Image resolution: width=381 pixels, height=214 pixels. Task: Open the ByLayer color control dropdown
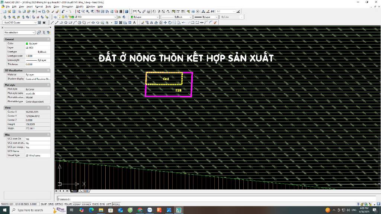(145, 17)
